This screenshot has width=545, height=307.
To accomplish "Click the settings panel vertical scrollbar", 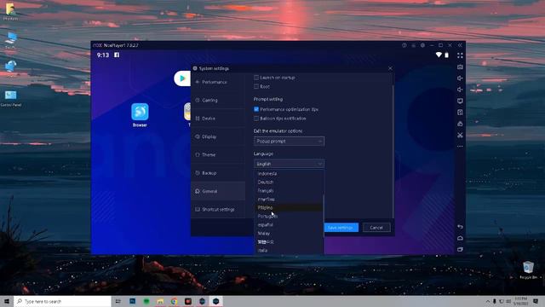I will point(393,152).
